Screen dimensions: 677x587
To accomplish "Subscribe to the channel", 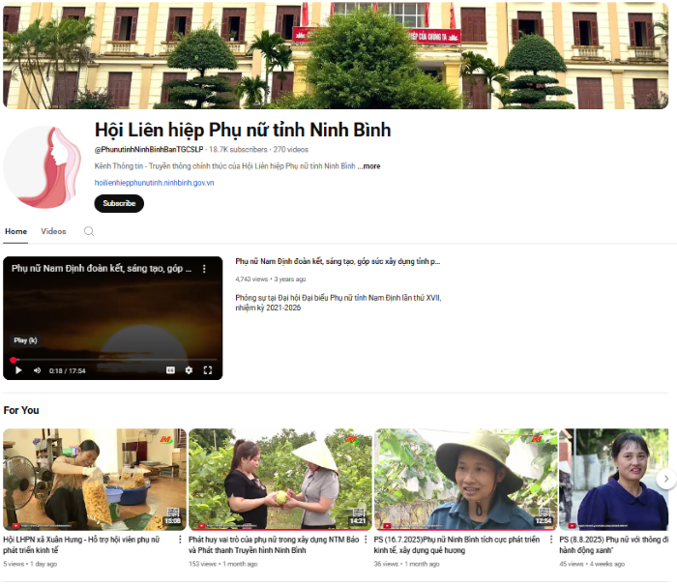I will [119, 203].
